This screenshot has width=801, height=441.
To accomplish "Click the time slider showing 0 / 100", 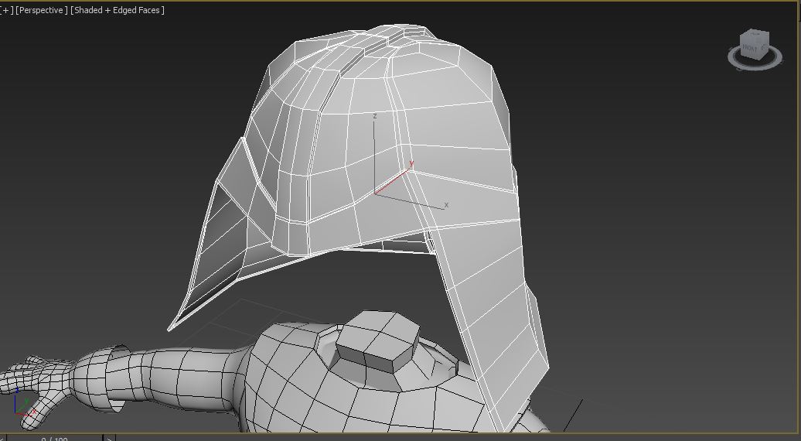I will 54,438.
